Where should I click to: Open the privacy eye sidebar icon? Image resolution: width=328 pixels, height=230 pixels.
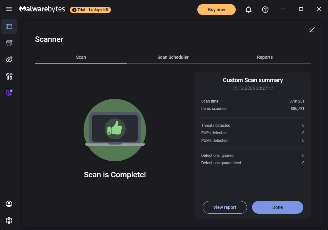pyautogui.click(x=9, y=60)
